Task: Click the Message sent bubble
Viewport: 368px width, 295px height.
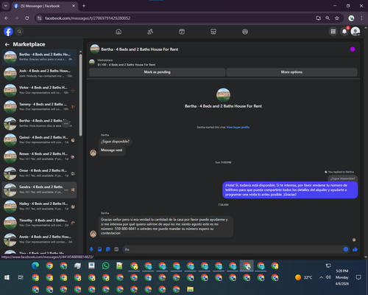Action: pos(112,150)
